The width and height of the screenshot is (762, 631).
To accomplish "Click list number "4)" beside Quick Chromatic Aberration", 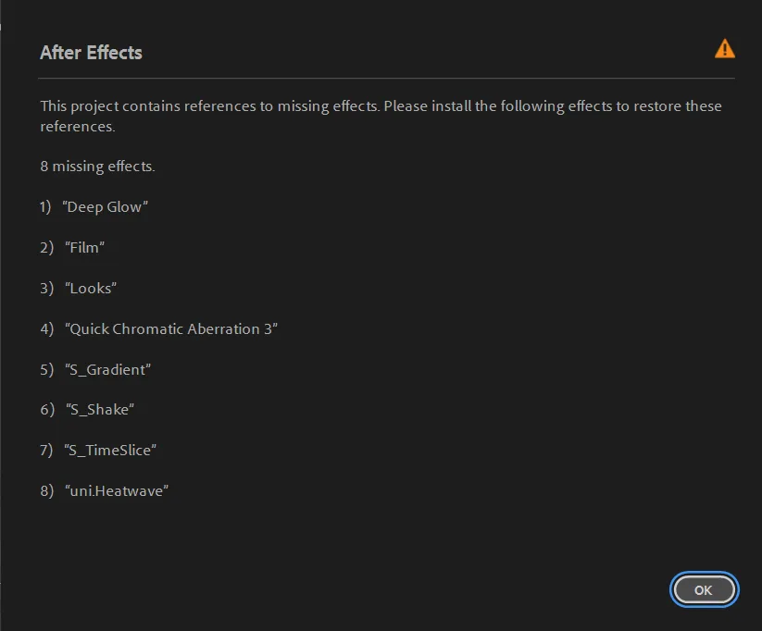I will [47, 329].
